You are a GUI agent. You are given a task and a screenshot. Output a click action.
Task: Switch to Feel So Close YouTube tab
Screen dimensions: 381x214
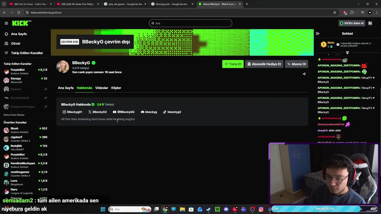point(31,4)
